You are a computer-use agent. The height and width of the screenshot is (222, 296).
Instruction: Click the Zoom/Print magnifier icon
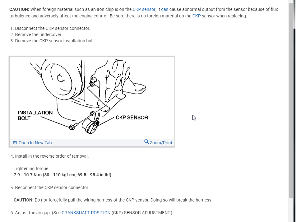click(x=146, y=142)
